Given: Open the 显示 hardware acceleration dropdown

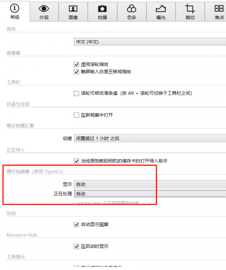Looking at the screenshot, I should (150, 184).
